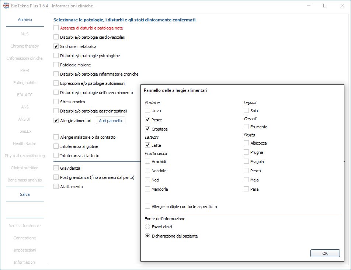Click the Apri pannello button
Screen dimensions: 351x270
point(111,121)
